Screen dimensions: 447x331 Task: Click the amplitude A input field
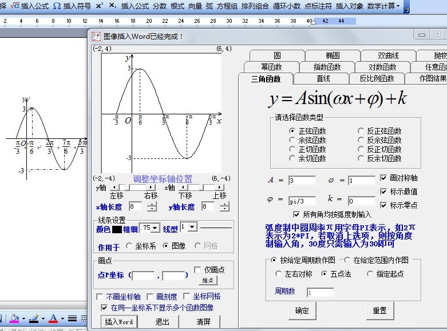(x=302, y=181)
